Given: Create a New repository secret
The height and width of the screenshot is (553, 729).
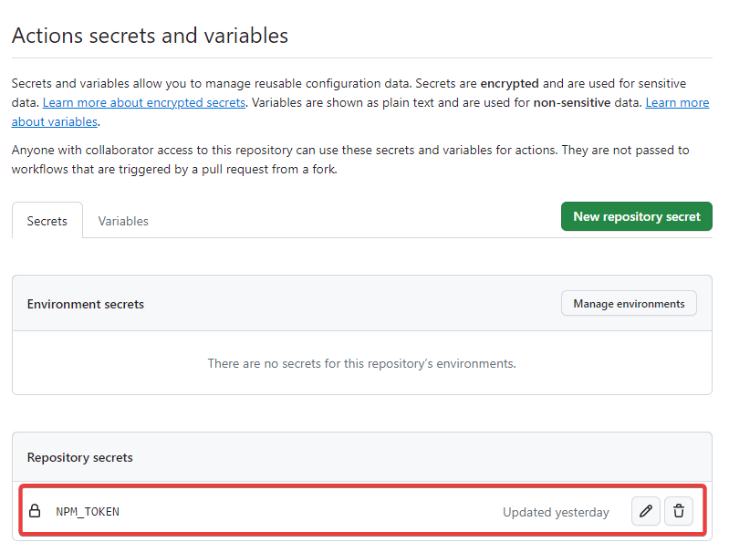Looking at the screenshot, I should tap(637, 216).
